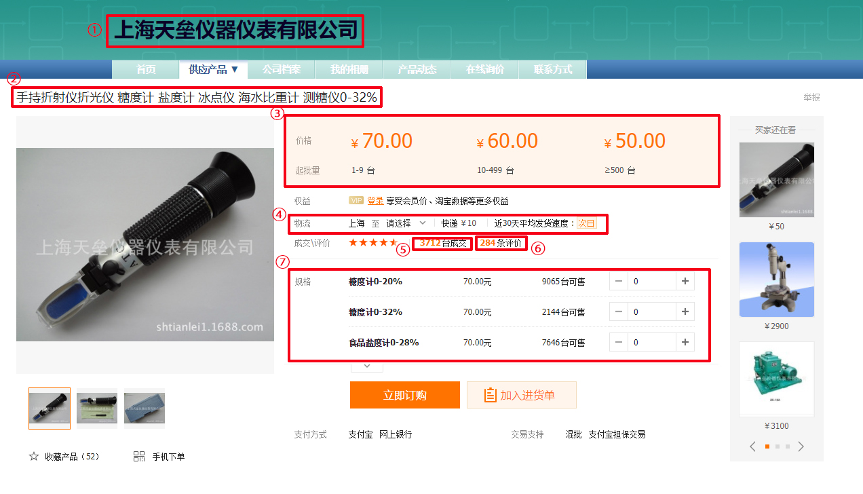
Task: Click quantity field for 糖度计0-20%
Action: click(652, 281)
